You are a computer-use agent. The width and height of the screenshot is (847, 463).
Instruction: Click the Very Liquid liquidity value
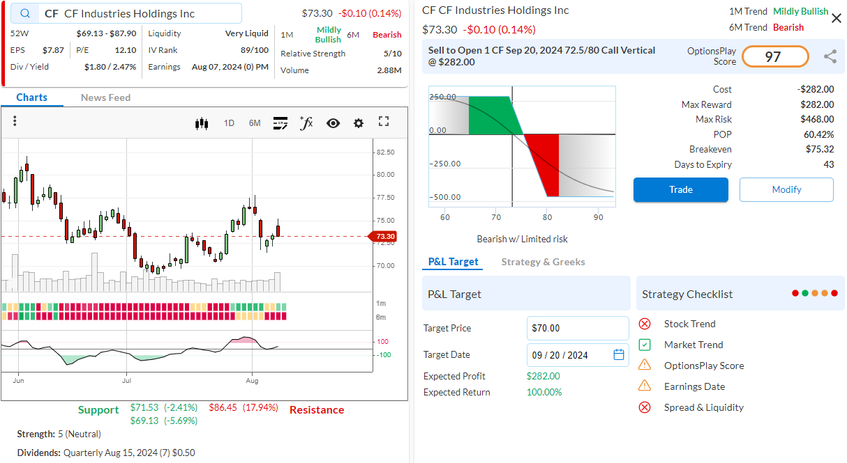pyautogui.click(x=246, y=33)
